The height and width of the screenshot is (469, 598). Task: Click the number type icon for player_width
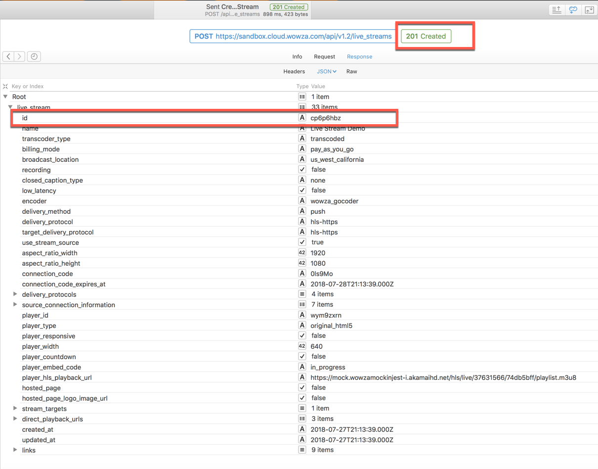point(302,346)
